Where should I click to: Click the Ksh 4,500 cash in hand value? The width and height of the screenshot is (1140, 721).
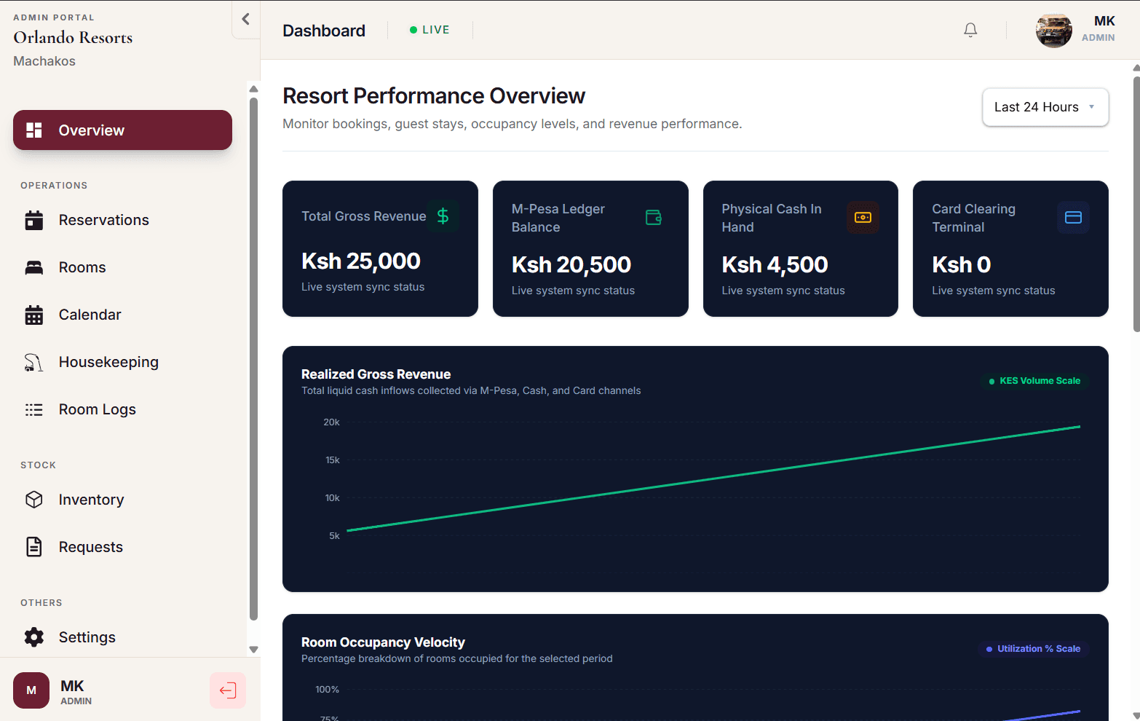tap(775, 264)
